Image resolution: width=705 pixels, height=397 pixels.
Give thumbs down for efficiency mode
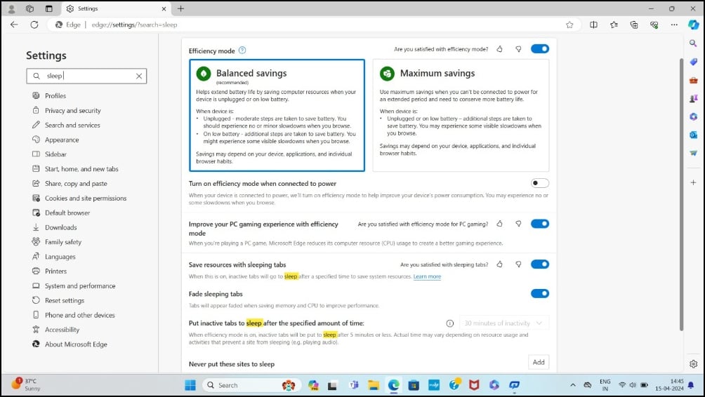(x=518, y=49)
